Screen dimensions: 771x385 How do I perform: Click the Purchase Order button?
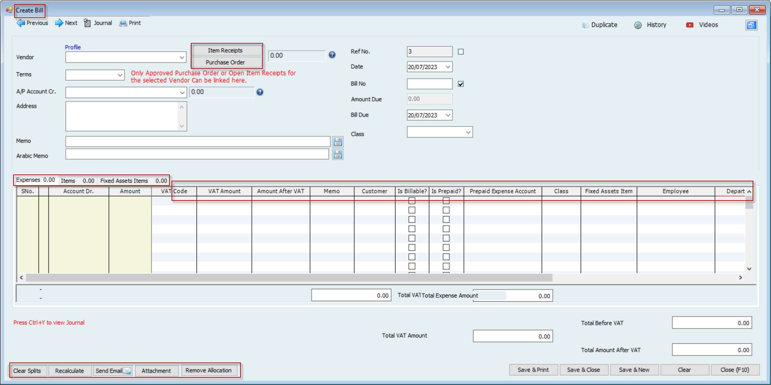click(225, 62)
